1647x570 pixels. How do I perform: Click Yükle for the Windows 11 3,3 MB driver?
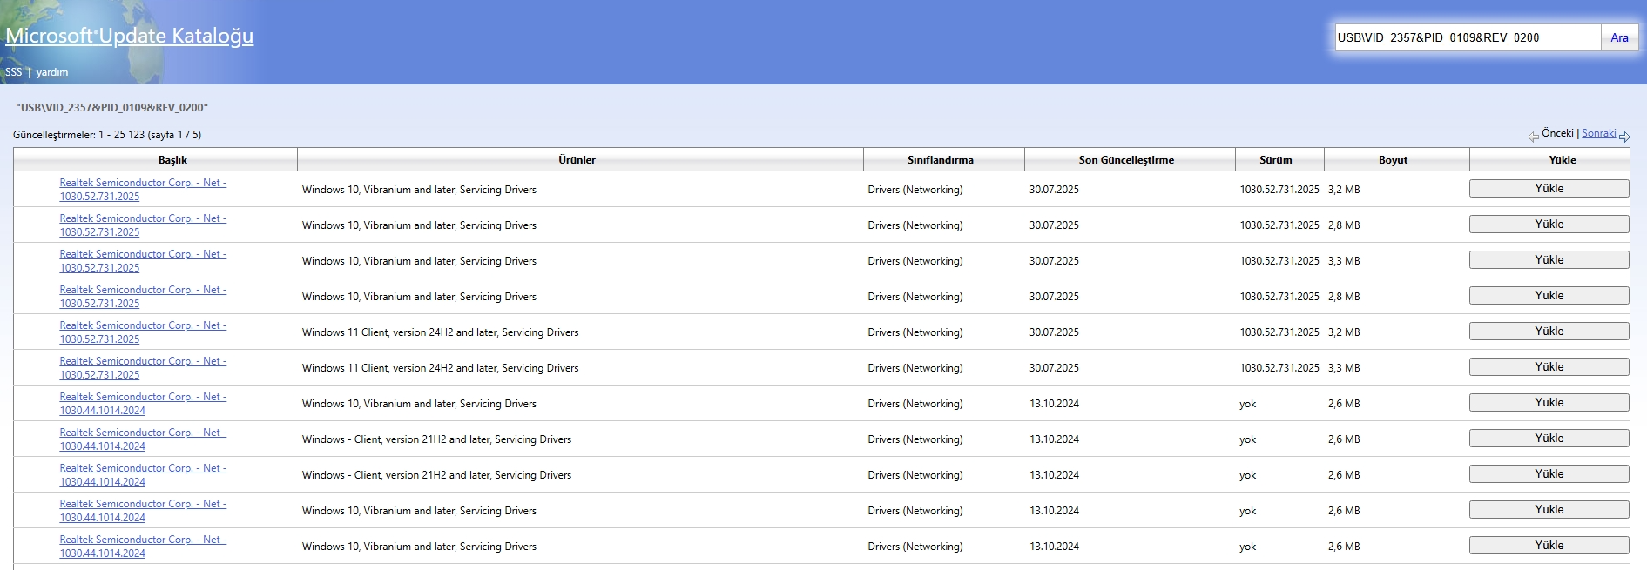coord(1549,367)
